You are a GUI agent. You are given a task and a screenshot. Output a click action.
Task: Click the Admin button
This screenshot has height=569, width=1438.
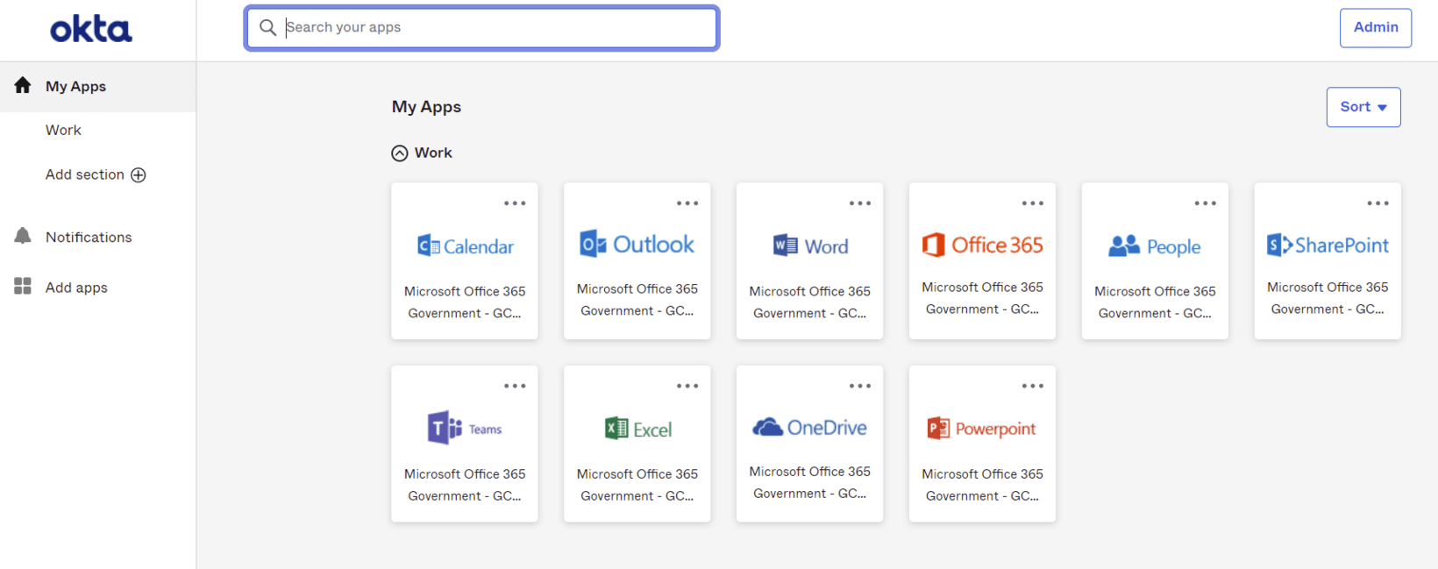pyautogui.click(x=1375, y=28)
